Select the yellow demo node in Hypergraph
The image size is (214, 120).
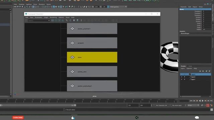pos(92,57)
